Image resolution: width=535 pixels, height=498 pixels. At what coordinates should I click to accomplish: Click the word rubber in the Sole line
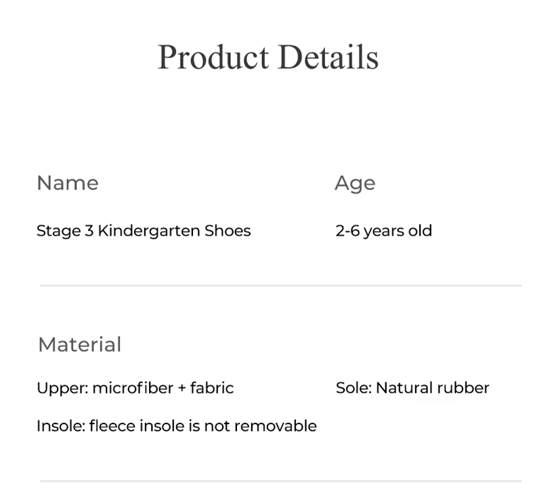463,388
